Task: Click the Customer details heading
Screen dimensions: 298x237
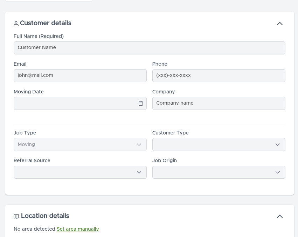Action: pyautogui.click(x=46, y=23)
